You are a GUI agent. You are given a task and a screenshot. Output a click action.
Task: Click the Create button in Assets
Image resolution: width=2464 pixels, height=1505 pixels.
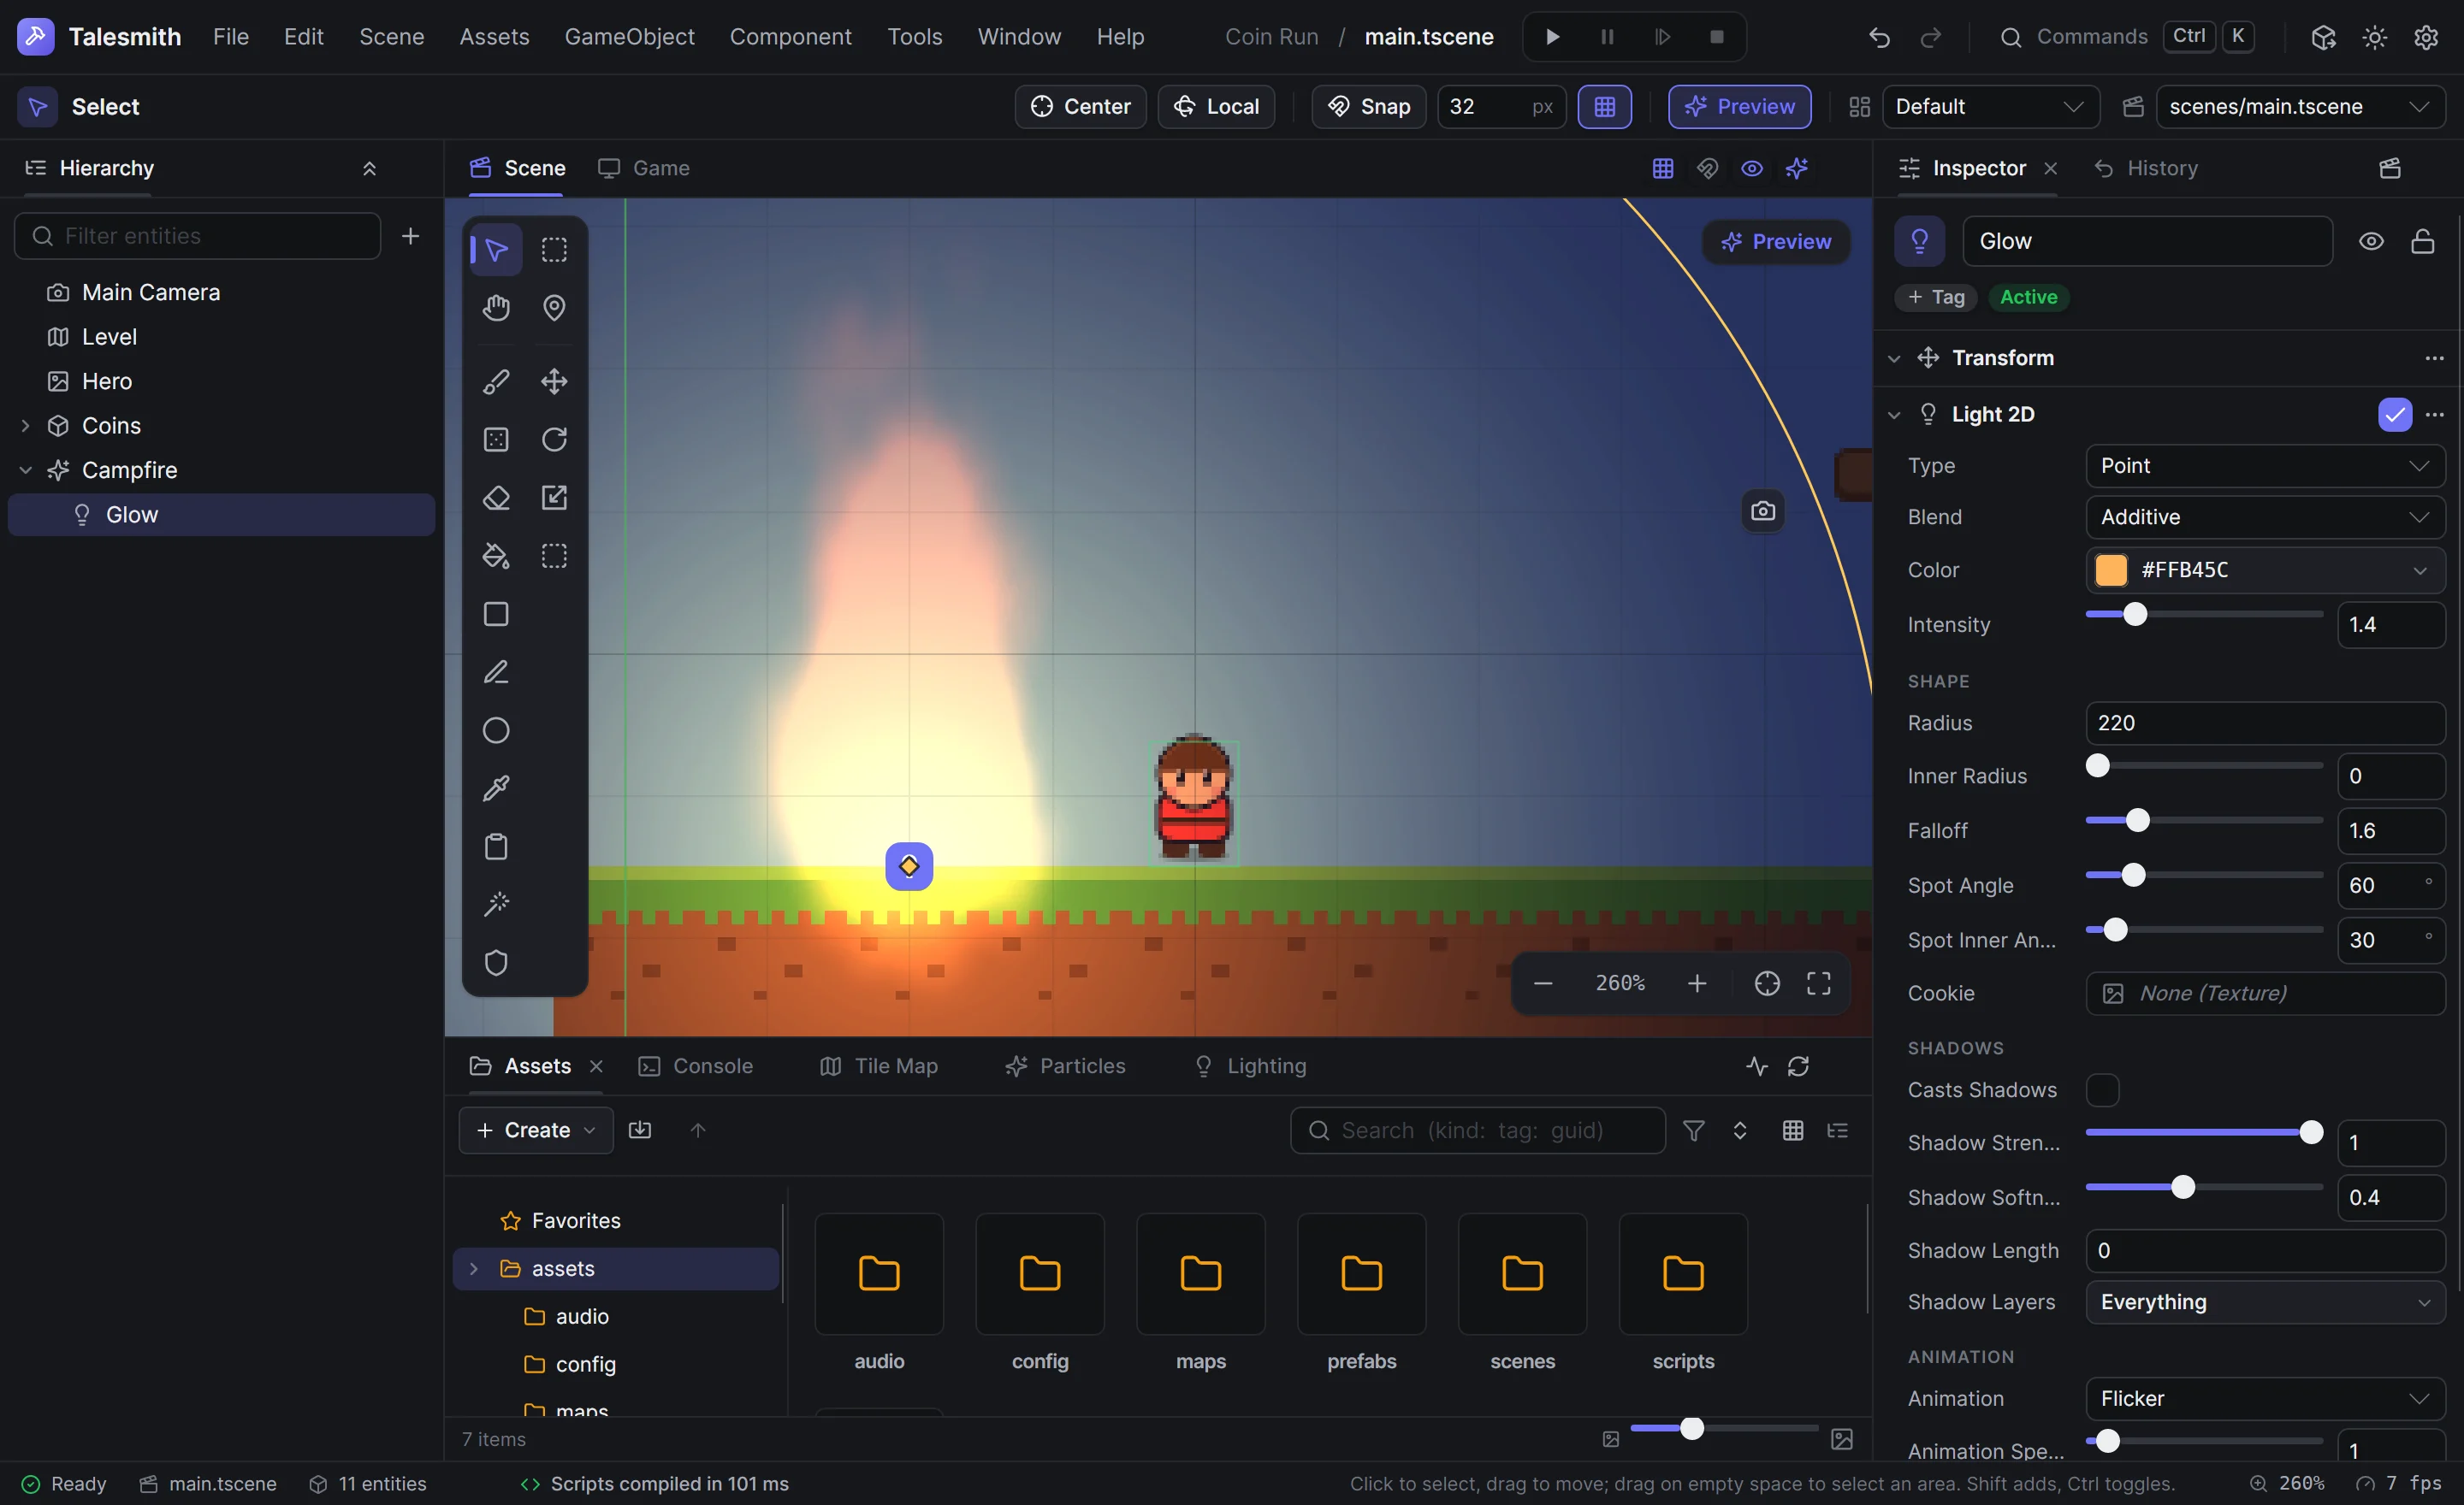536,1130
